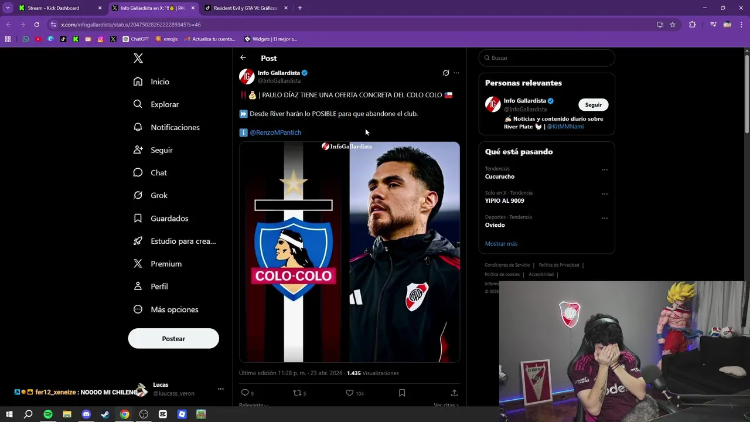
Task: Open the apps grid in bookmarks bar
Action: click(x=8, y=39)
